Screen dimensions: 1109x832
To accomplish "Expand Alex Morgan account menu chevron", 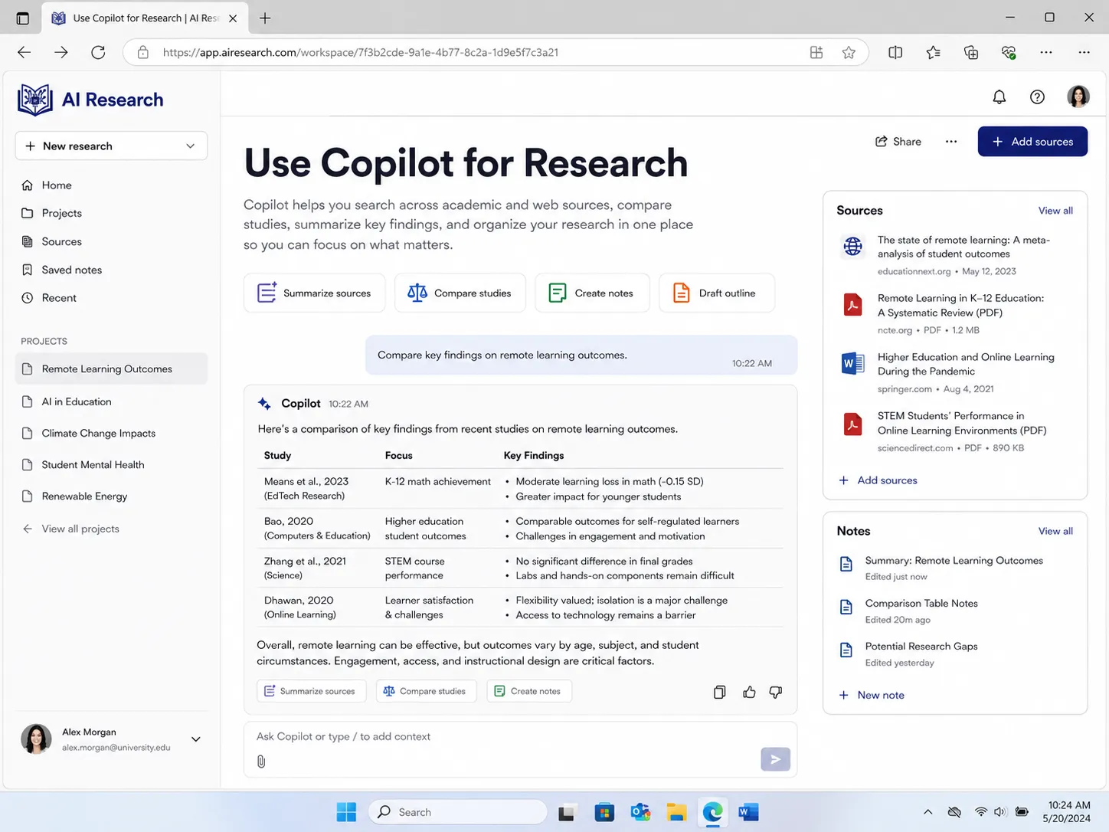I will pyautogui.click(x=195, y=739).
